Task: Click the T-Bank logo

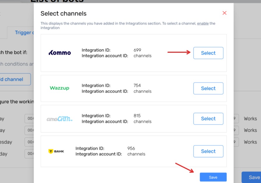Action: coord(56,151)
